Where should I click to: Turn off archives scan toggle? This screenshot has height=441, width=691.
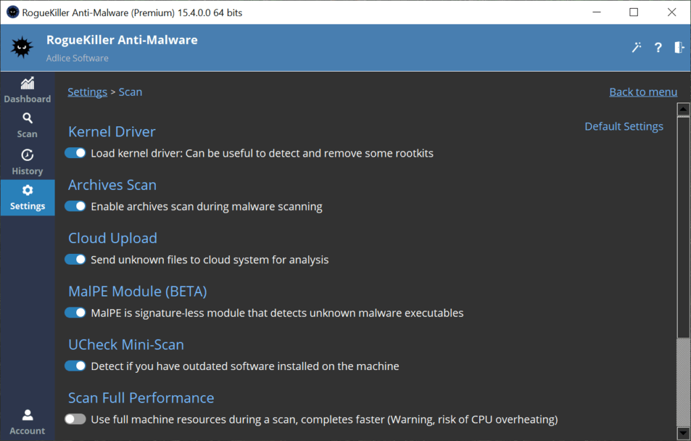[76, 207]
